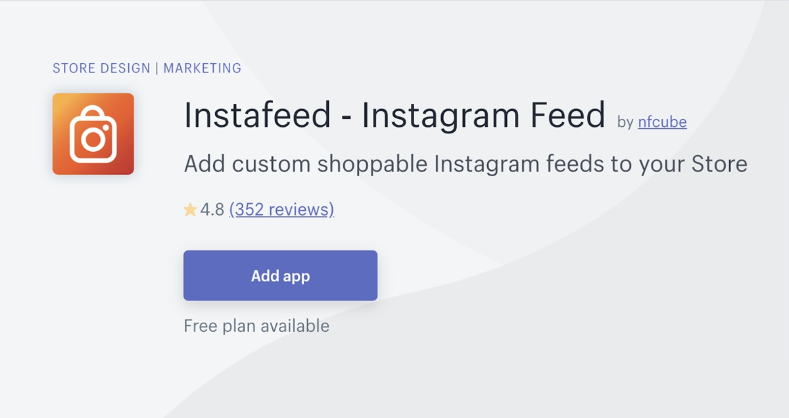The width and height of the screenshot is (789, 418).
Task: Click the word Instafeed in the app title
Action: [x=258, y=115]
